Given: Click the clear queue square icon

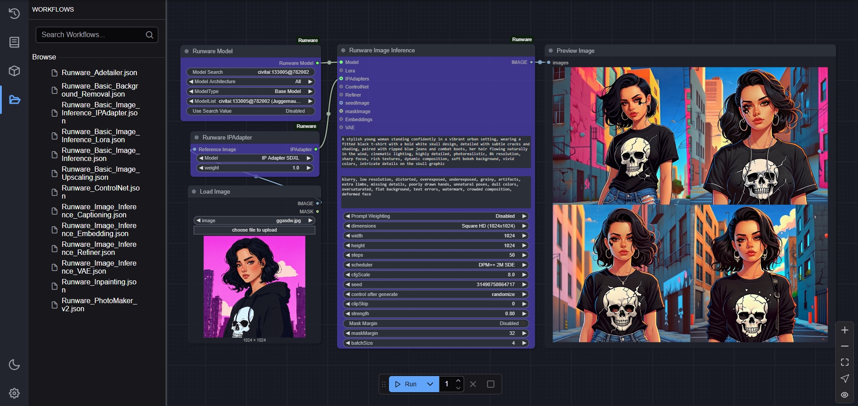Looking at the screenshot, I should pyautogui.click(x=490, y=384).
